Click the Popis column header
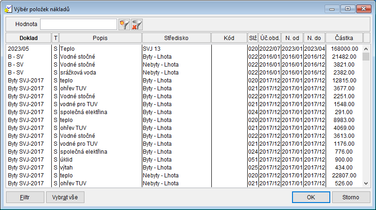The width and height of the screenshot is (376, 210). 100,38
